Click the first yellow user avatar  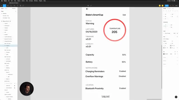coord(160,6)
